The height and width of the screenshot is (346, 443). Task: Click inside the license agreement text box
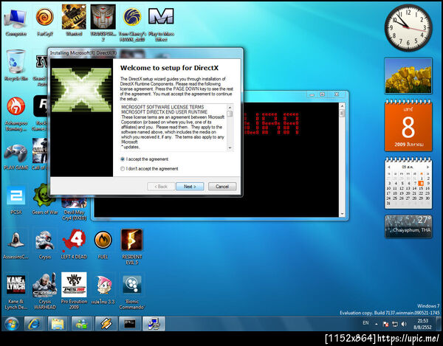click(174, 128)
